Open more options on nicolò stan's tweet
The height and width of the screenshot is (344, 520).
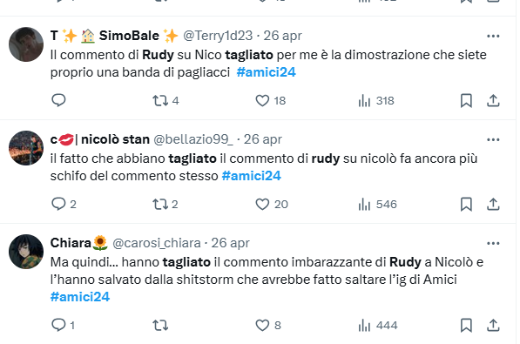coord(493,139)
